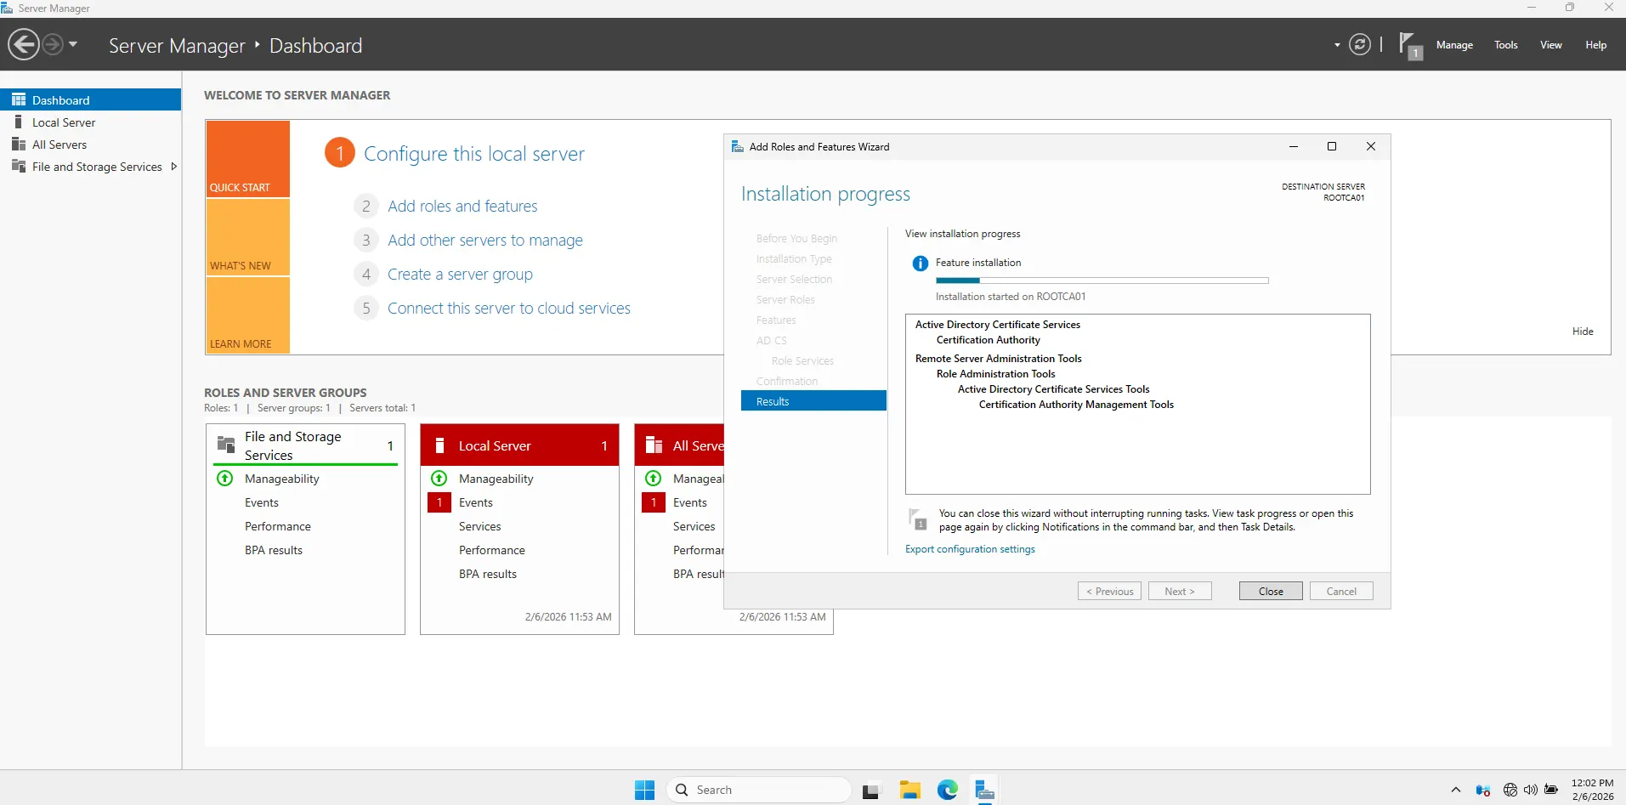
Task: Open Task View on the taskbar
Action: [871, 791]
